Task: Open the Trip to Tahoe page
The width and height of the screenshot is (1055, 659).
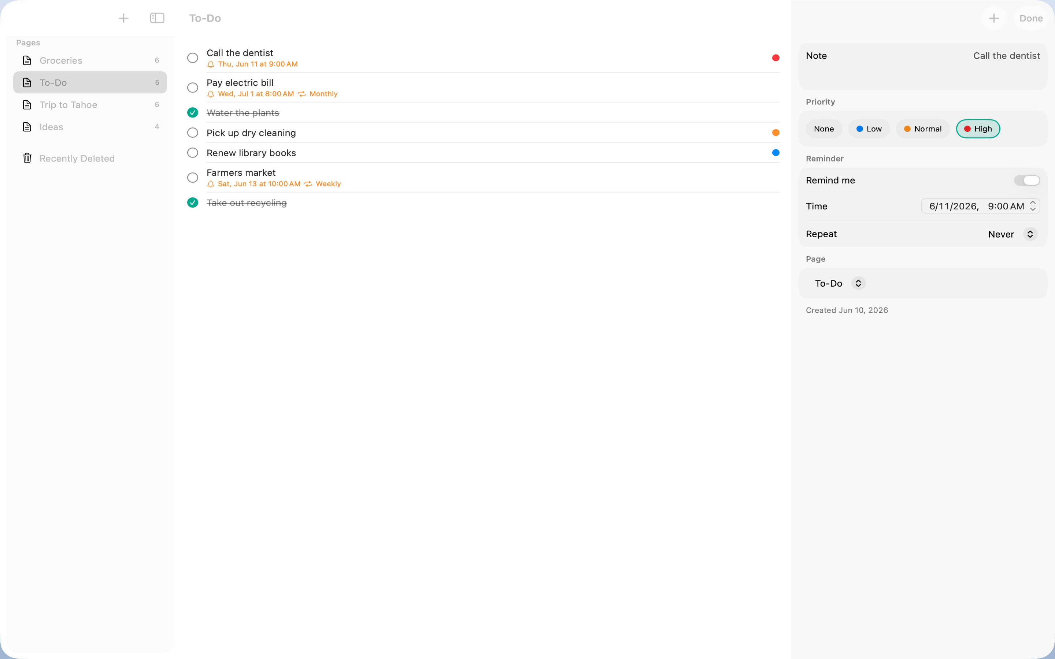Action: coord(90,105)
